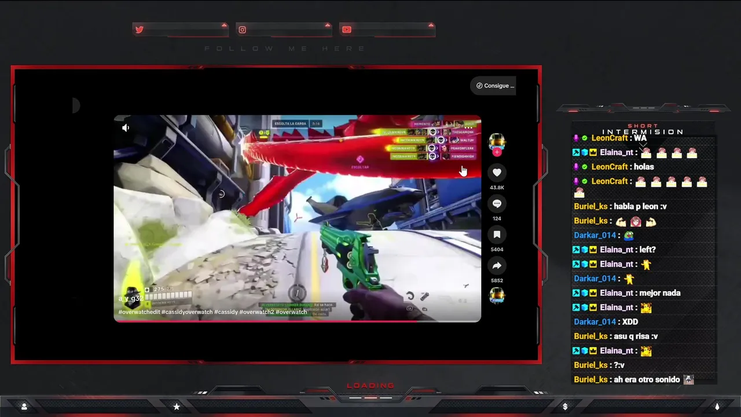Open comments via the speech bubble icon

pyautogui.click(x=497, y=203)
